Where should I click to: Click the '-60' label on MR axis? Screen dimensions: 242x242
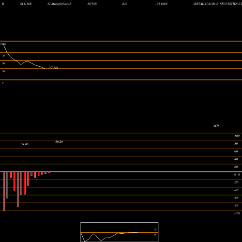pyautogui.click(x=236, y=198)
